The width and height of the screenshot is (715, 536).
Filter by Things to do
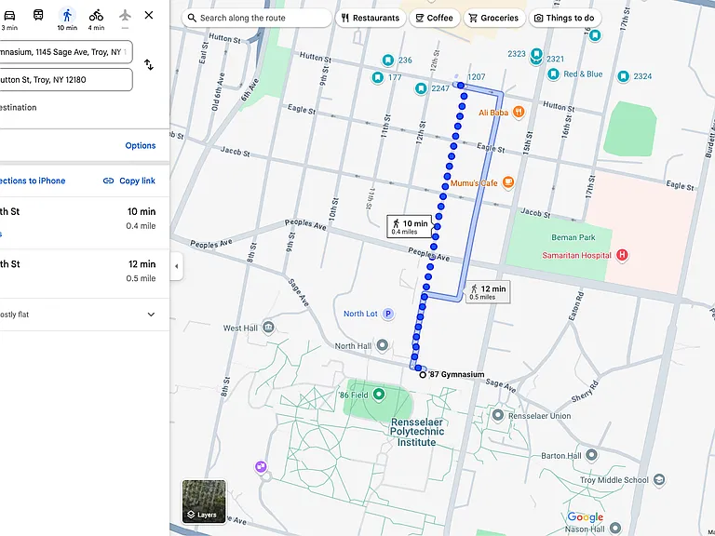click(x=564, y=18)
